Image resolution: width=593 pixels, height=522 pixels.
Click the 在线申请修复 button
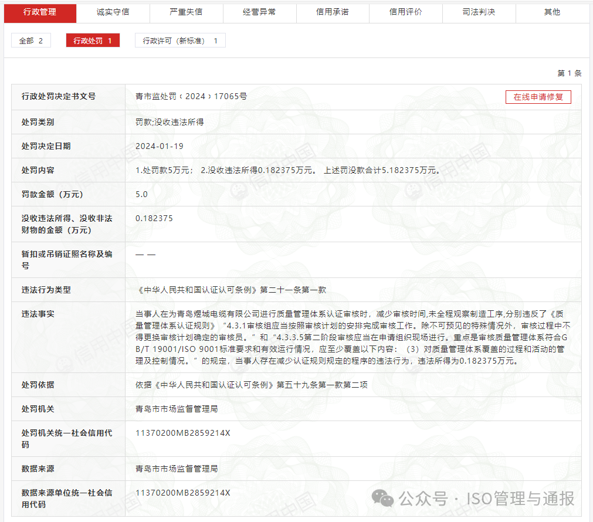coord(538,97)
